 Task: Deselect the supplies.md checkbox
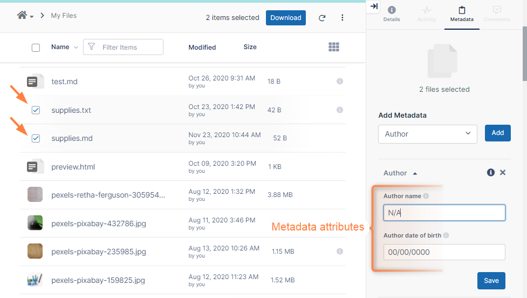click(36, 139)
